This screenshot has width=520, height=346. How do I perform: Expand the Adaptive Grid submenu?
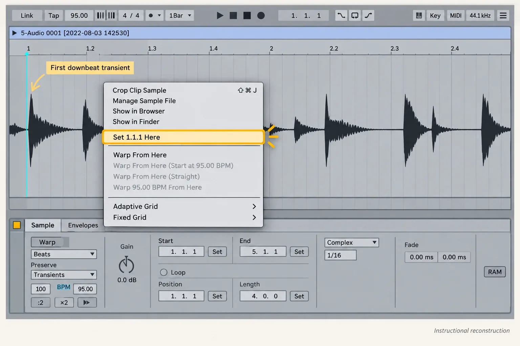click(x=183, y=206)
